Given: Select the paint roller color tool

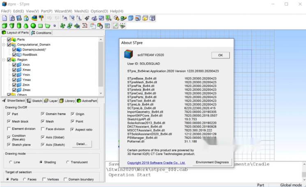Looking at the screenshot, I should click(x=41, y=18).
